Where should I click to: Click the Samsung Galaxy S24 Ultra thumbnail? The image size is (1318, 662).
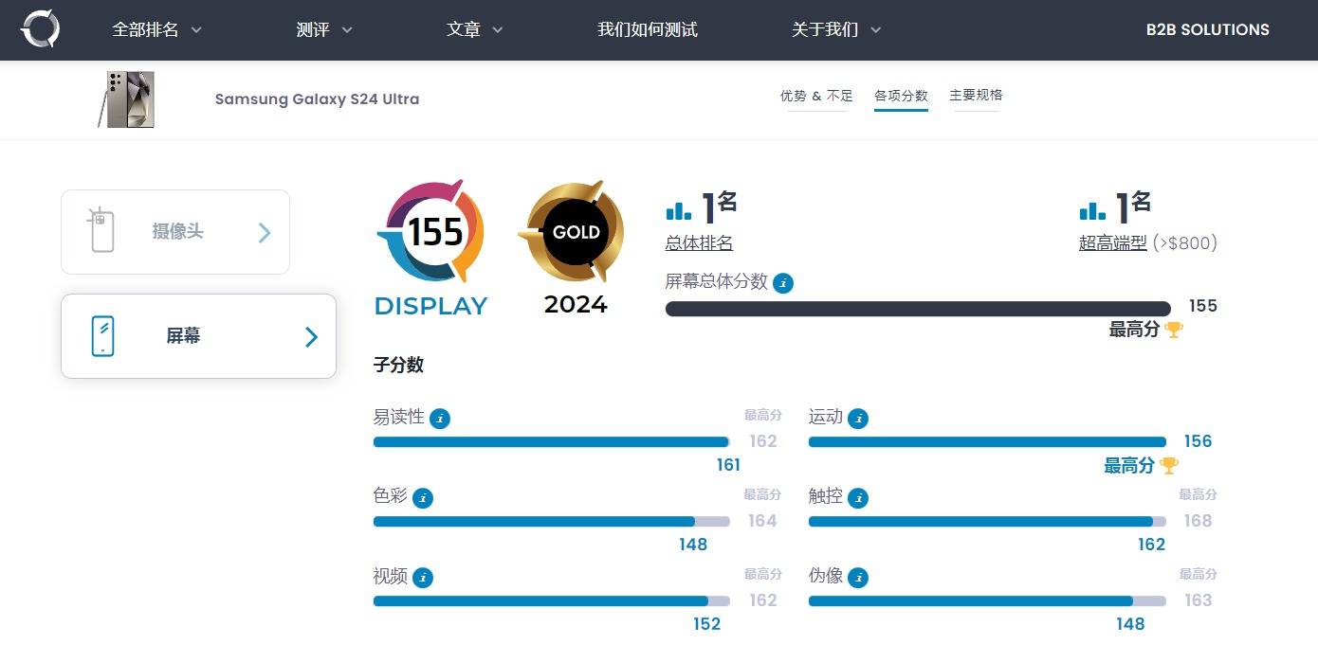[126, 99]
